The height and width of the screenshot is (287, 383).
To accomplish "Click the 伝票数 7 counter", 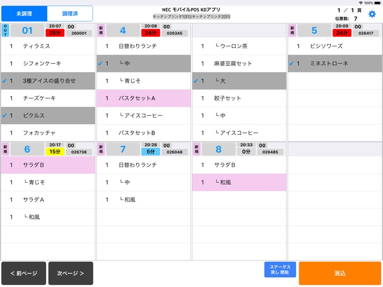I will pos(346,18).
